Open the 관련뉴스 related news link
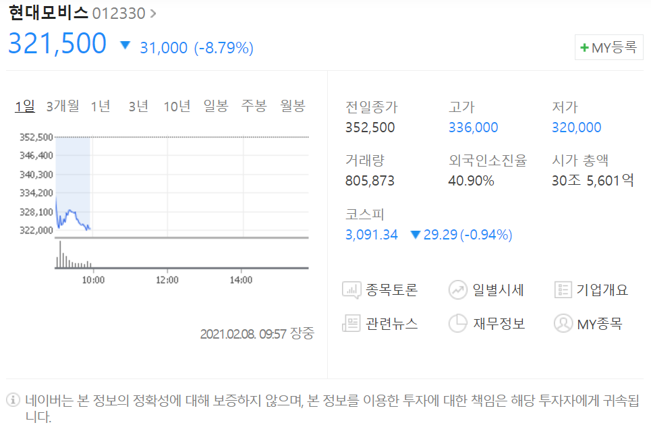The width and height of the screenshot is (651, 425). [391, 323]
